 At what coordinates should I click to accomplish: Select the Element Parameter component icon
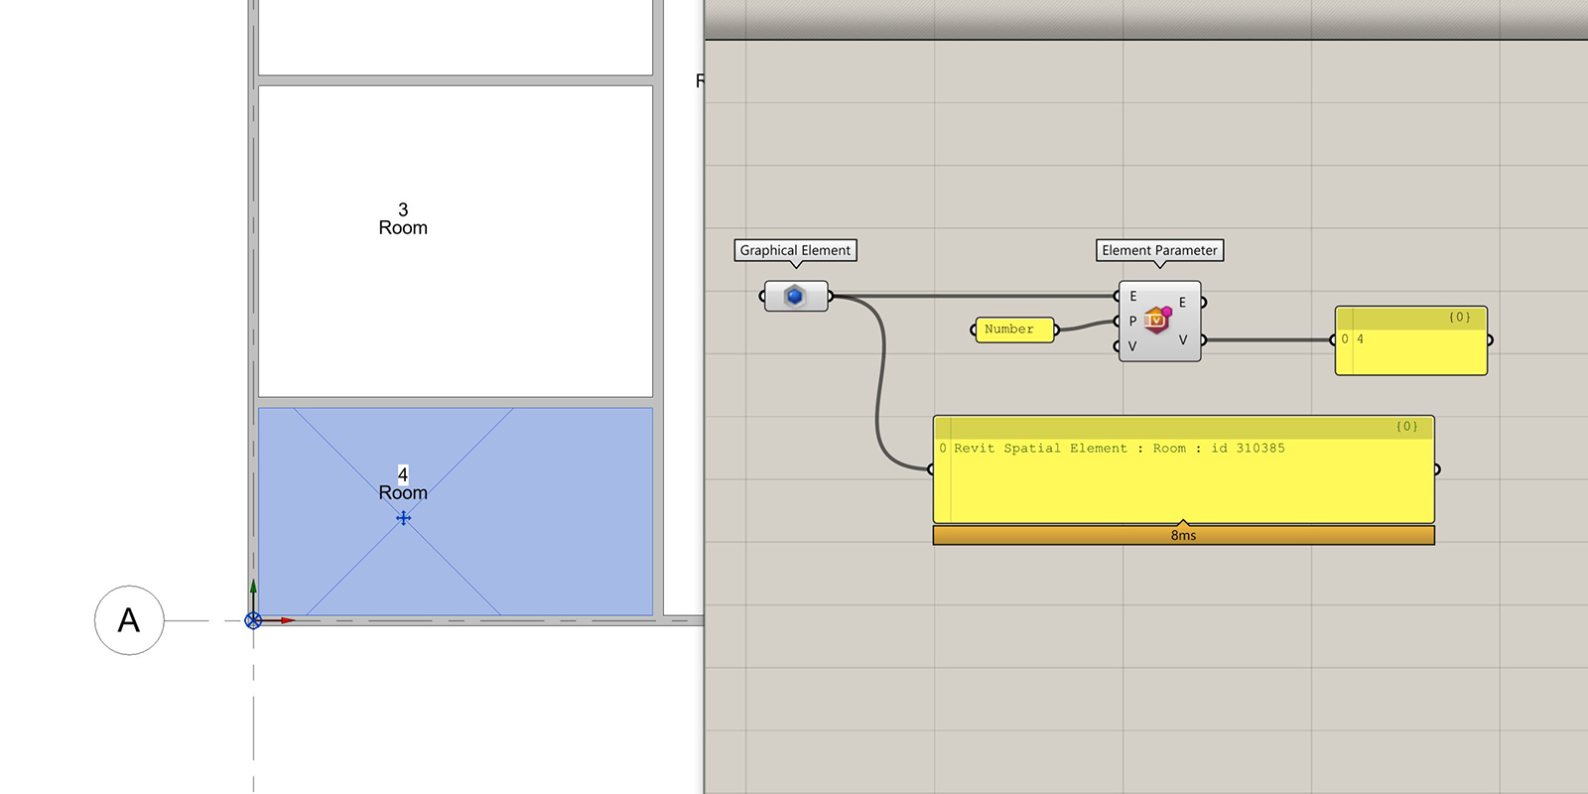click(x=1157, y=320)
